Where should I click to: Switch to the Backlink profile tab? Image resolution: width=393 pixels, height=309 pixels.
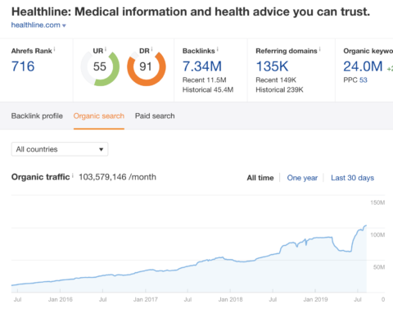[x=37, y=116]
